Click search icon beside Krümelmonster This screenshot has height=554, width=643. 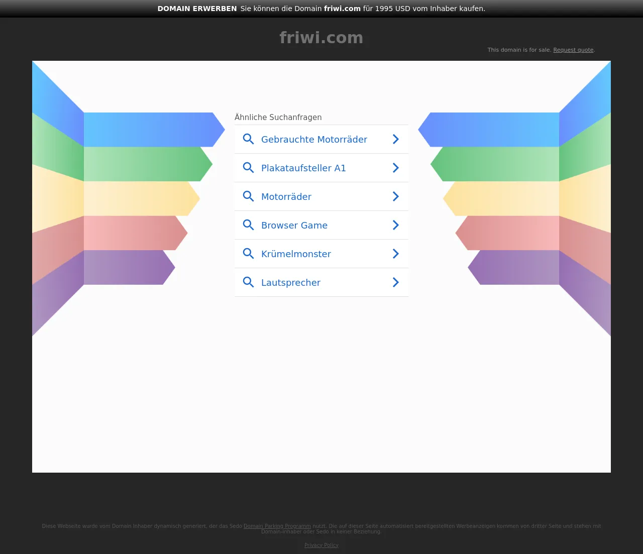248,254
